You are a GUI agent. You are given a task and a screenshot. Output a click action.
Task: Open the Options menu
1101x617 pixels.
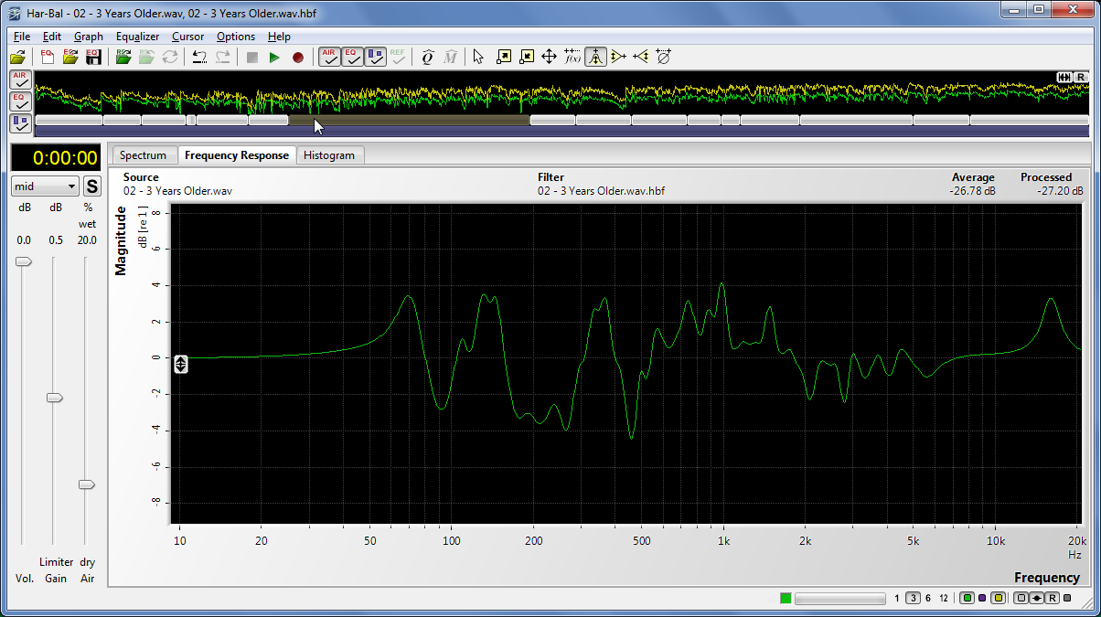pos(236,37)
